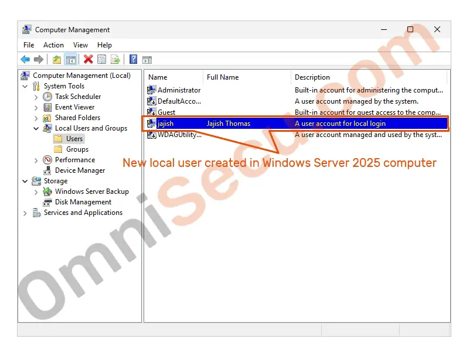Collapse the Local Users and Groups node
The width and height of the screenshot is (456, 342).
pyautogui.click(x=36, y=128)
